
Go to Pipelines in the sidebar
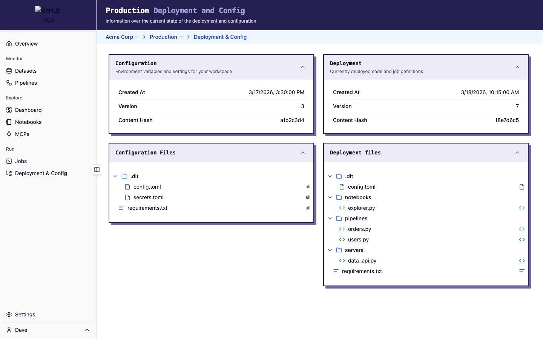(x=48, y=83)
